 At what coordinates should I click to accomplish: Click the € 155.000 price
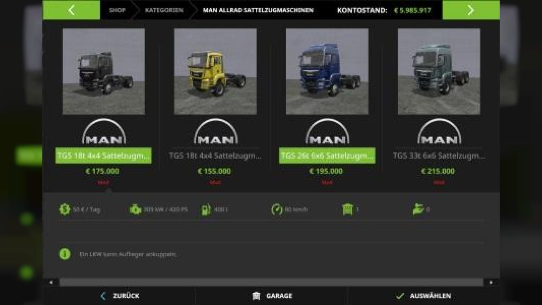tap(214, 171)
